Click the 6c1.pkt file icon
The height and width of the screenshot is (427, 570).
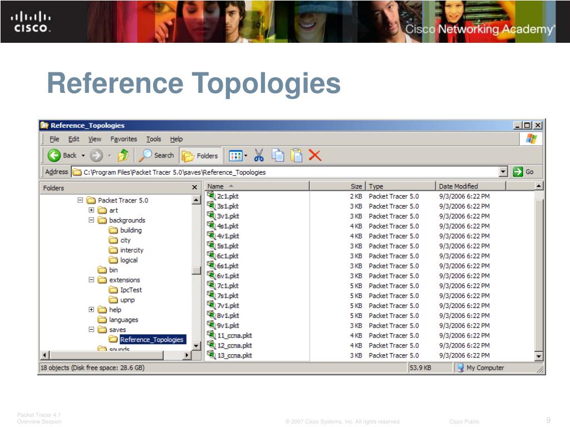211,256
